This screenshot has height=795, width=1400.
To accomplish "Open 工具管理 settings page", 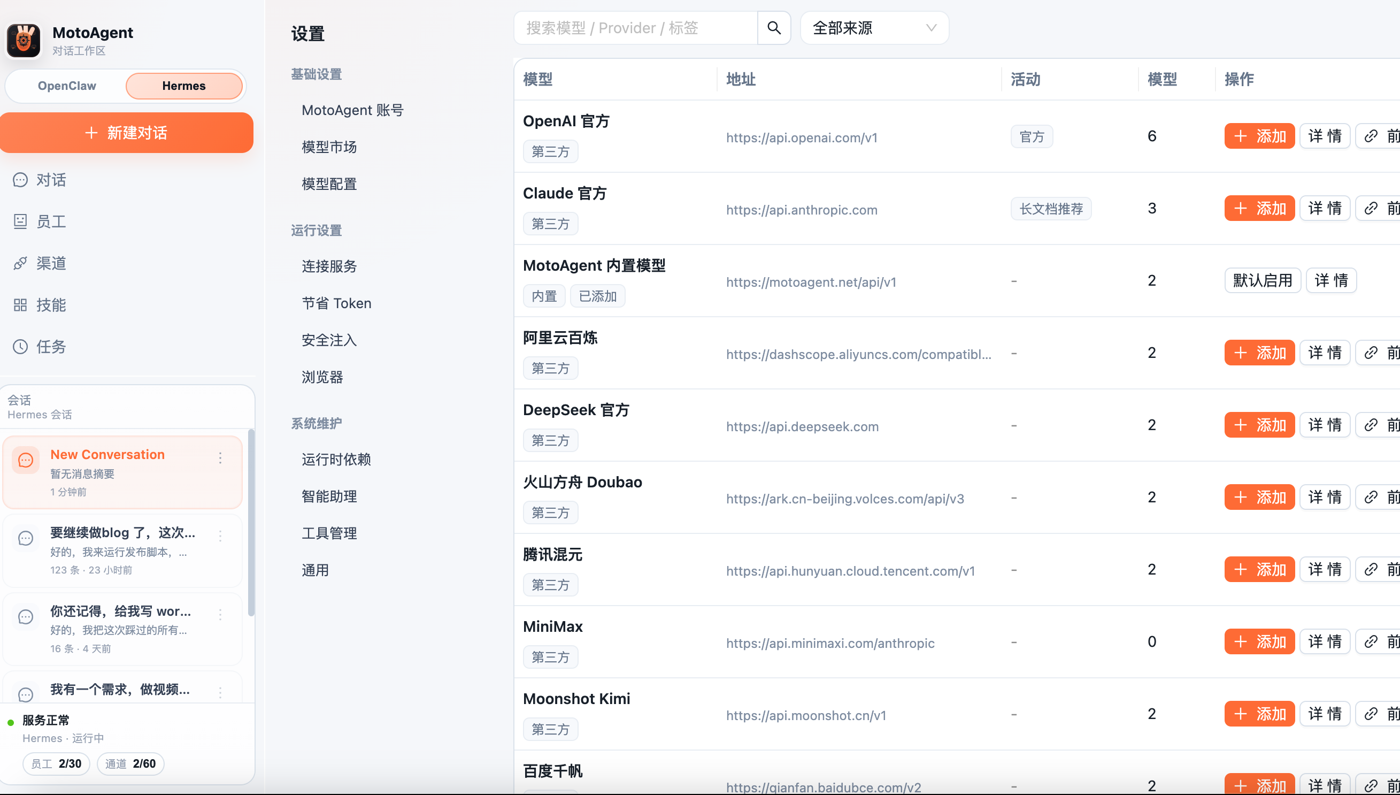I will 329,533.
